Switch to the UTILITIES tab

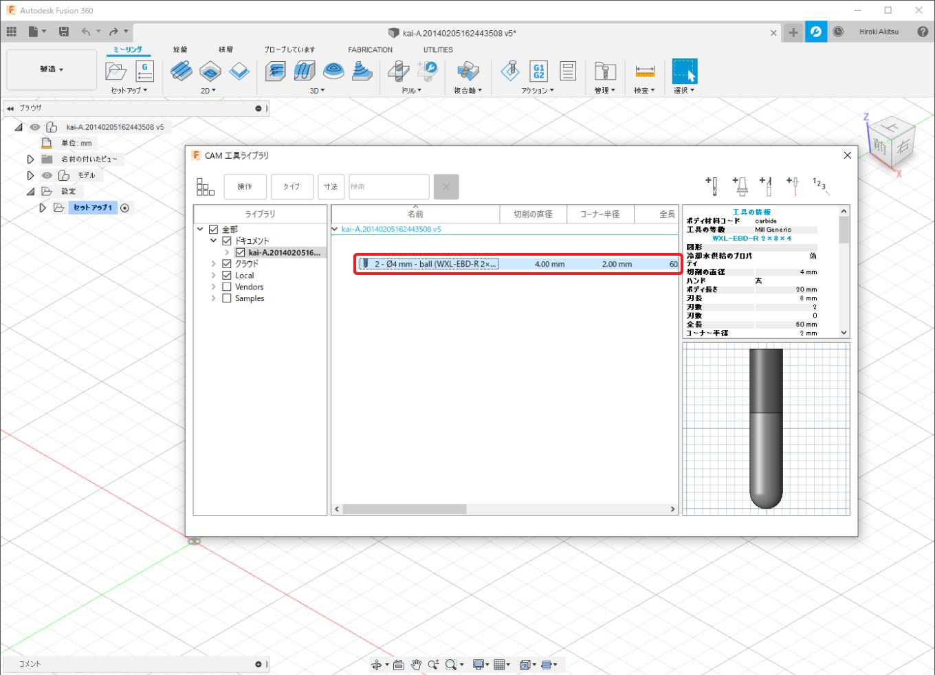(x=438, y=50)
